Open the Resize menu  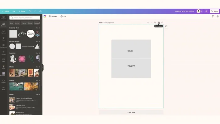22,11
